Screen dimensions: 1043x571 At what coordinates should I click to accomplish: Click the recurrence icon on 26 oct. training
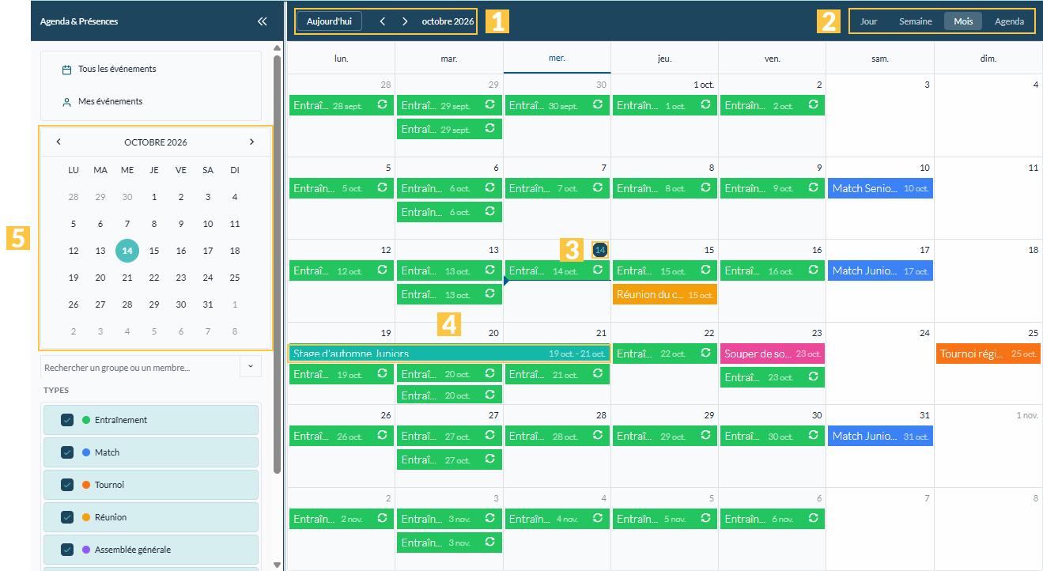pos(382,436)
